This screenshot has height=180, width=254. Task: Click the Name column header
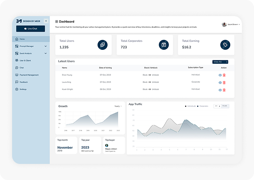(65, 68)
